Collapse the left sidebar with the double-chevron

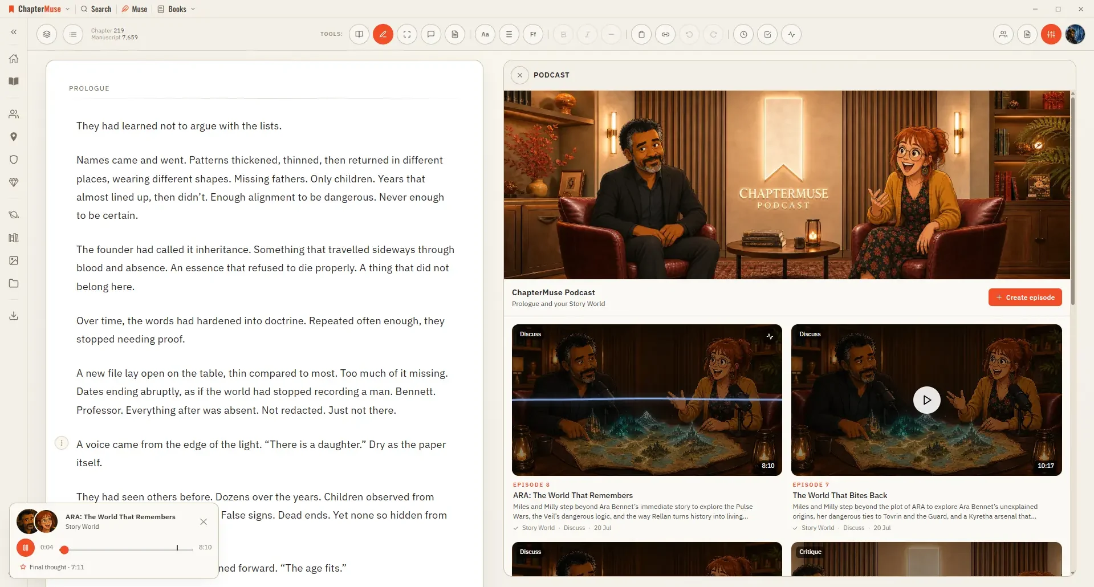tap(14, 32)
